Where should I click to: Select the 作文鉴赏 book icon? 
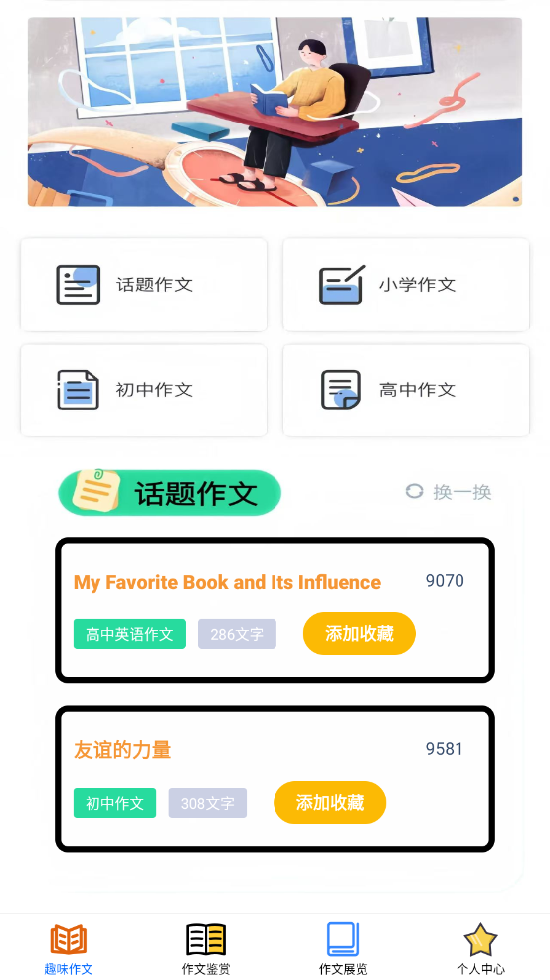pyautogui.click(x=206, y=940)
